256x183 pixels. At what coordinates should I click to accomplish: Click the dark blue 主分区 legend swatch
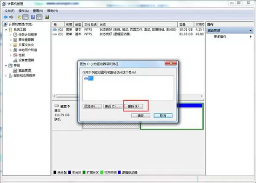[69, 172]
